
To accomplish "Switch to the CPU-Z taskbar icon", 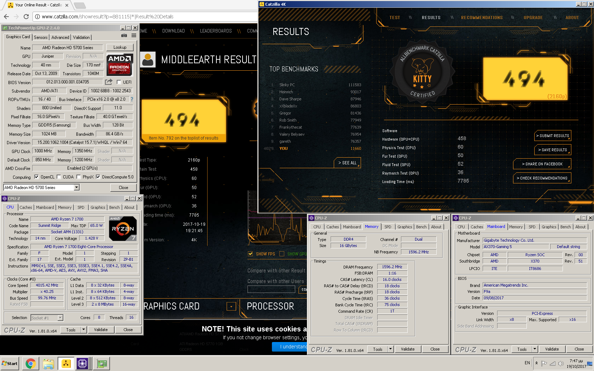I will pyautogui.click(x=82, y=363).
